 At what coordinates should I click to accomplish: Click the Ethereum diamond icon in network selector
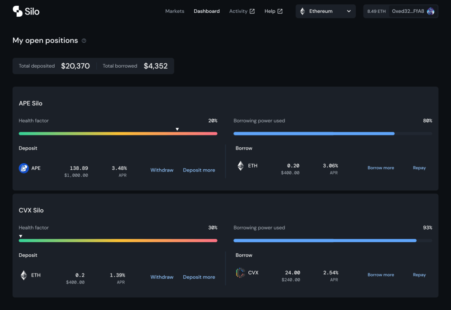pyautogui.click(x=302, y=11)
